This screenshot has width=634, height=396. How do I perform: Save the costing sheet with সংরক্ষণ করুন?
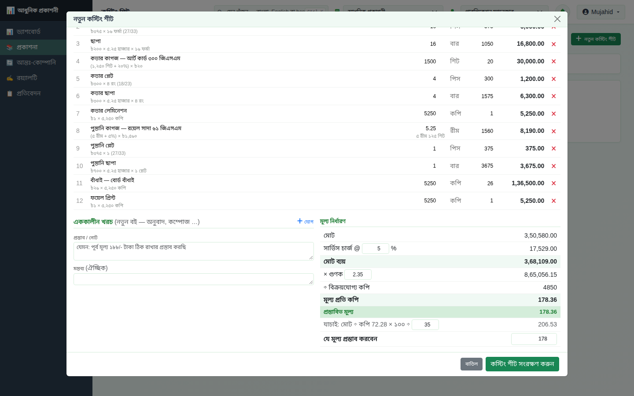[x=522, y=364]
